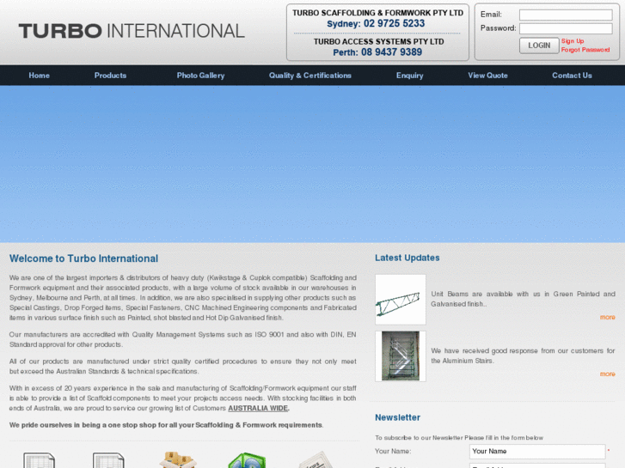
Task: Click the Perth phone number 08 9437 9389
Action: pos(391,52)
